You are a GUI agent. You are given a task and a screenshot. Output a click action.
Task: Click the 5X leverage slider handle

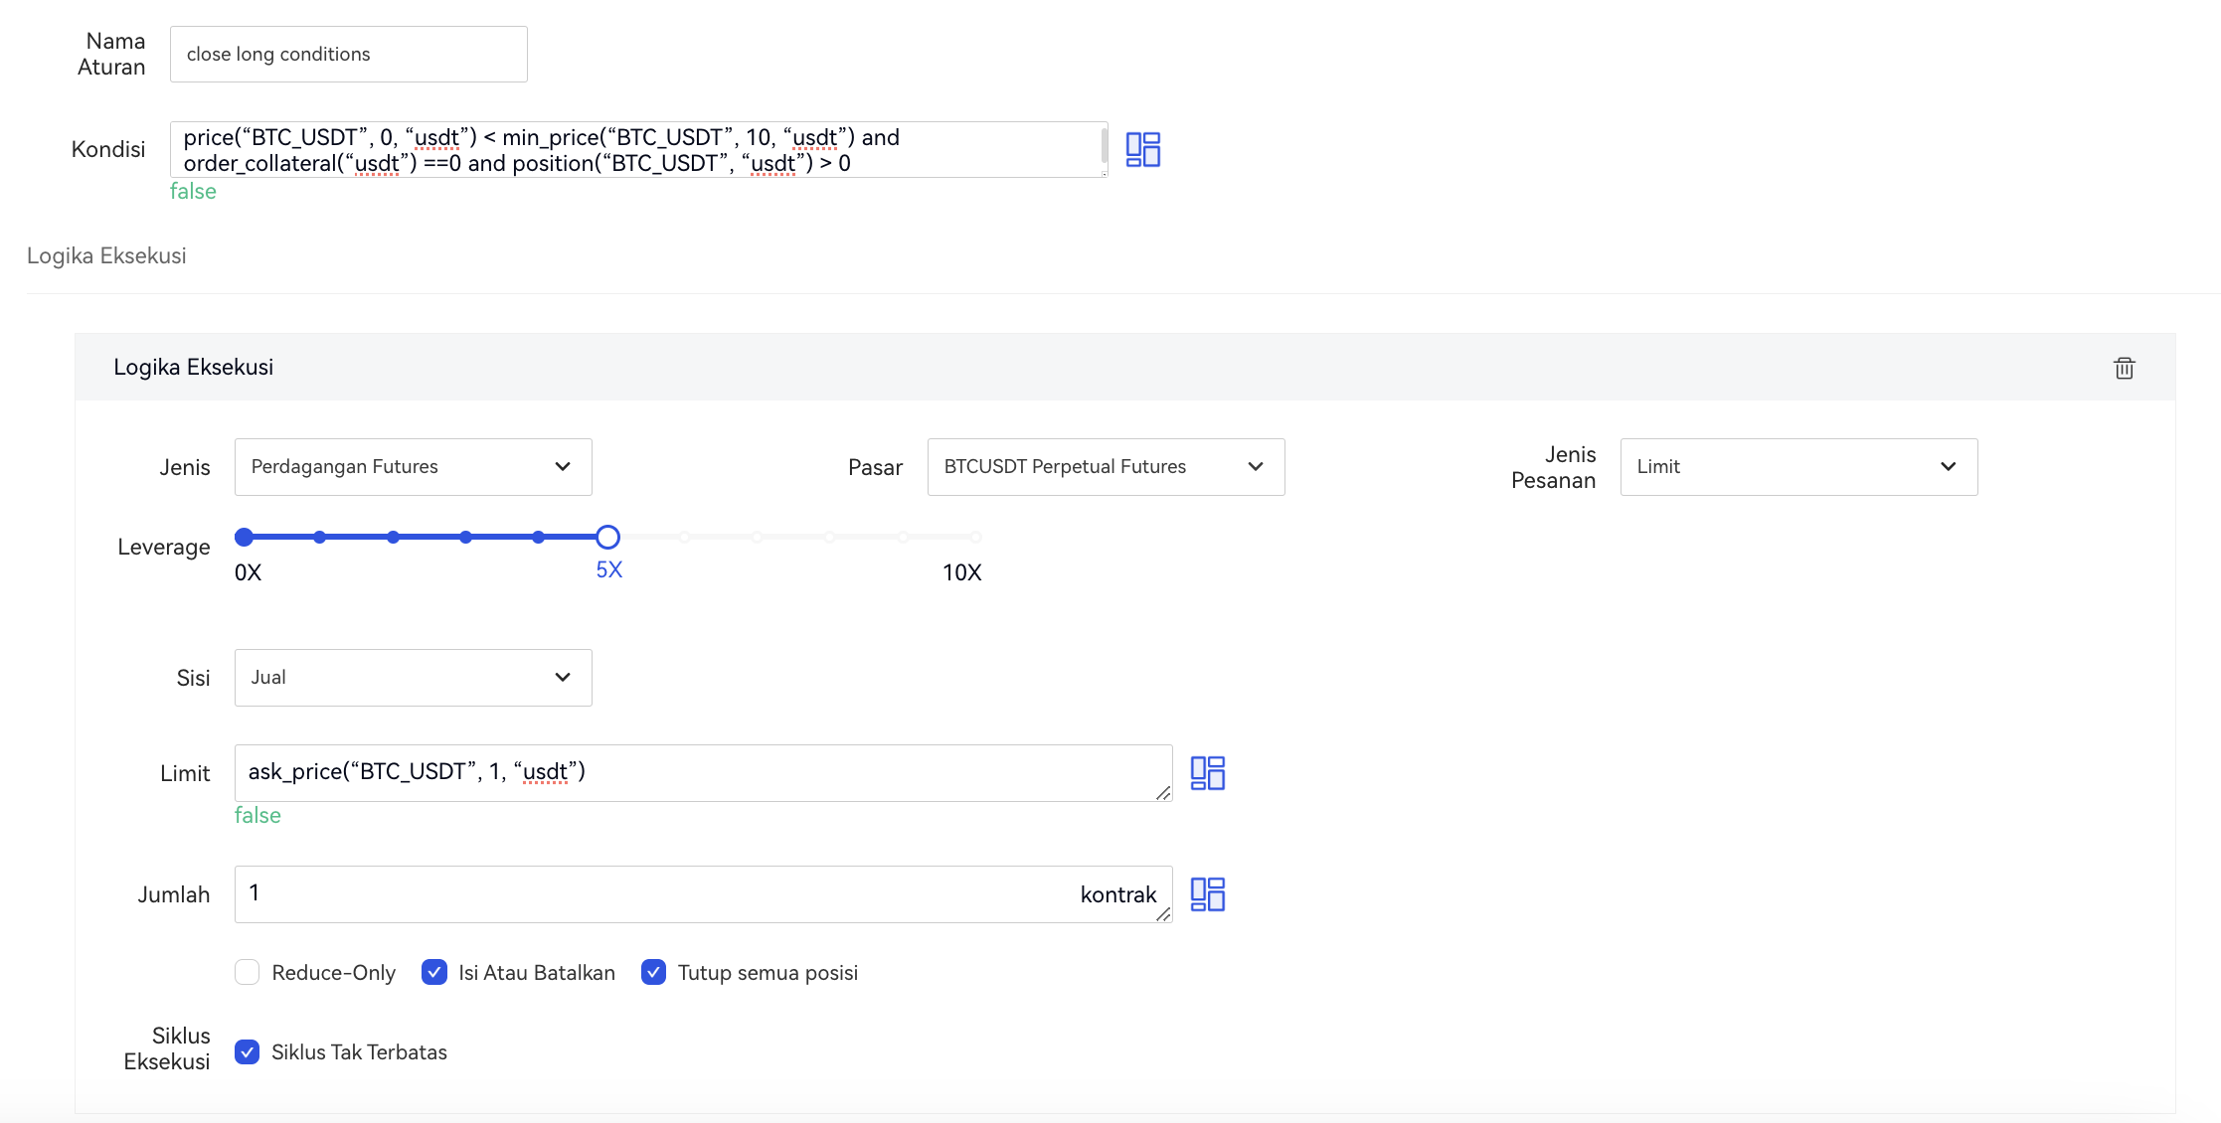(x=607, y=537)
